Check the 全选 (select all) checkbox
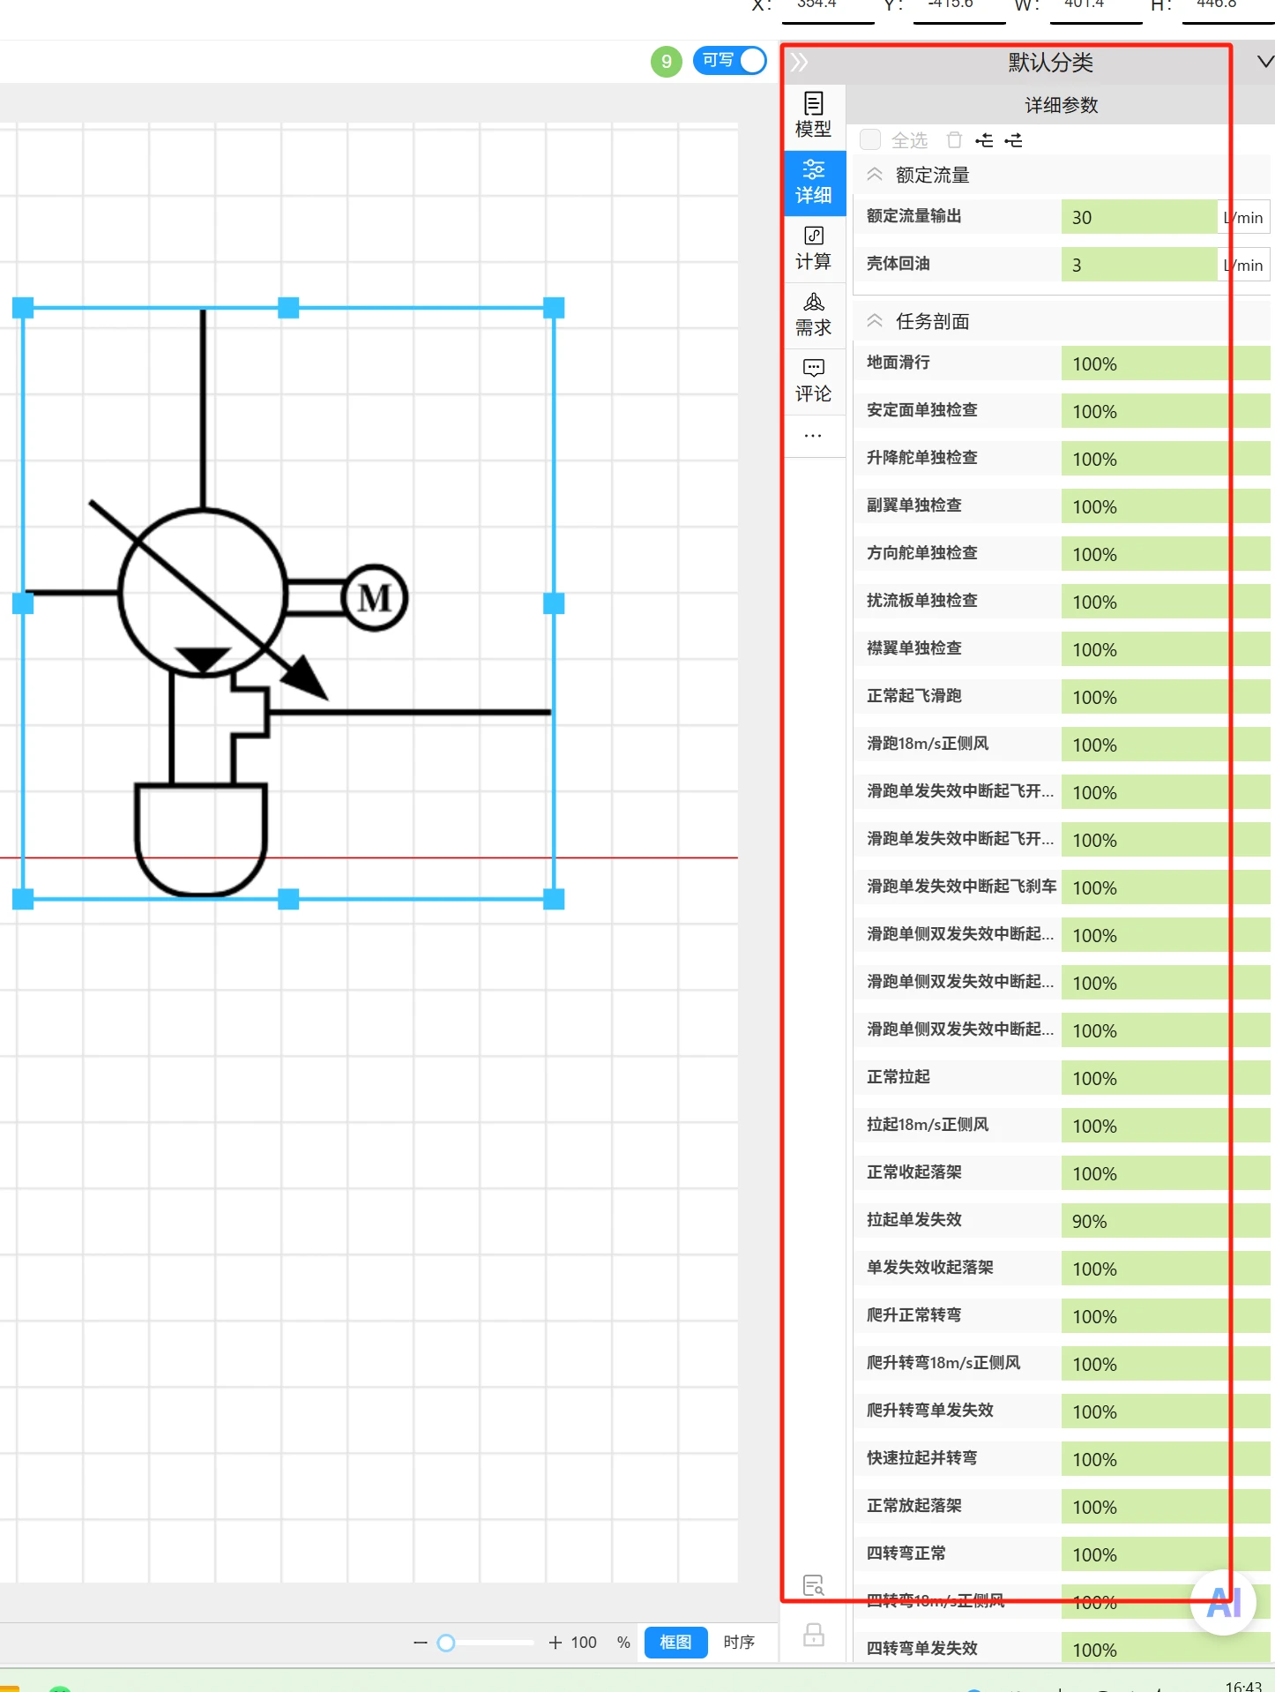 point(870,140)
